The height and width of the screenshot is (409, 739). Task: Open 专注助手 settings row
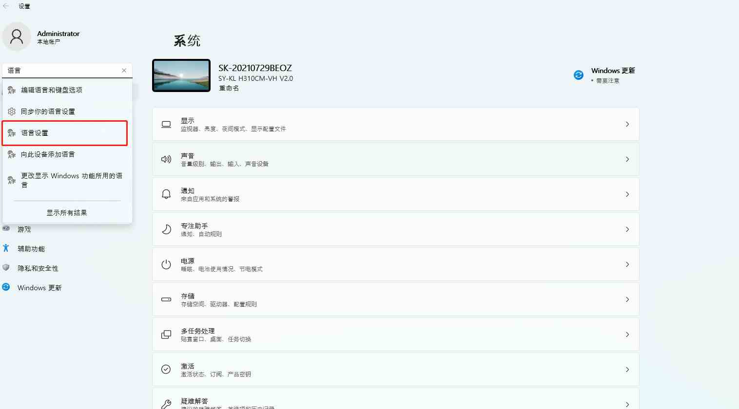pos(395,229)
